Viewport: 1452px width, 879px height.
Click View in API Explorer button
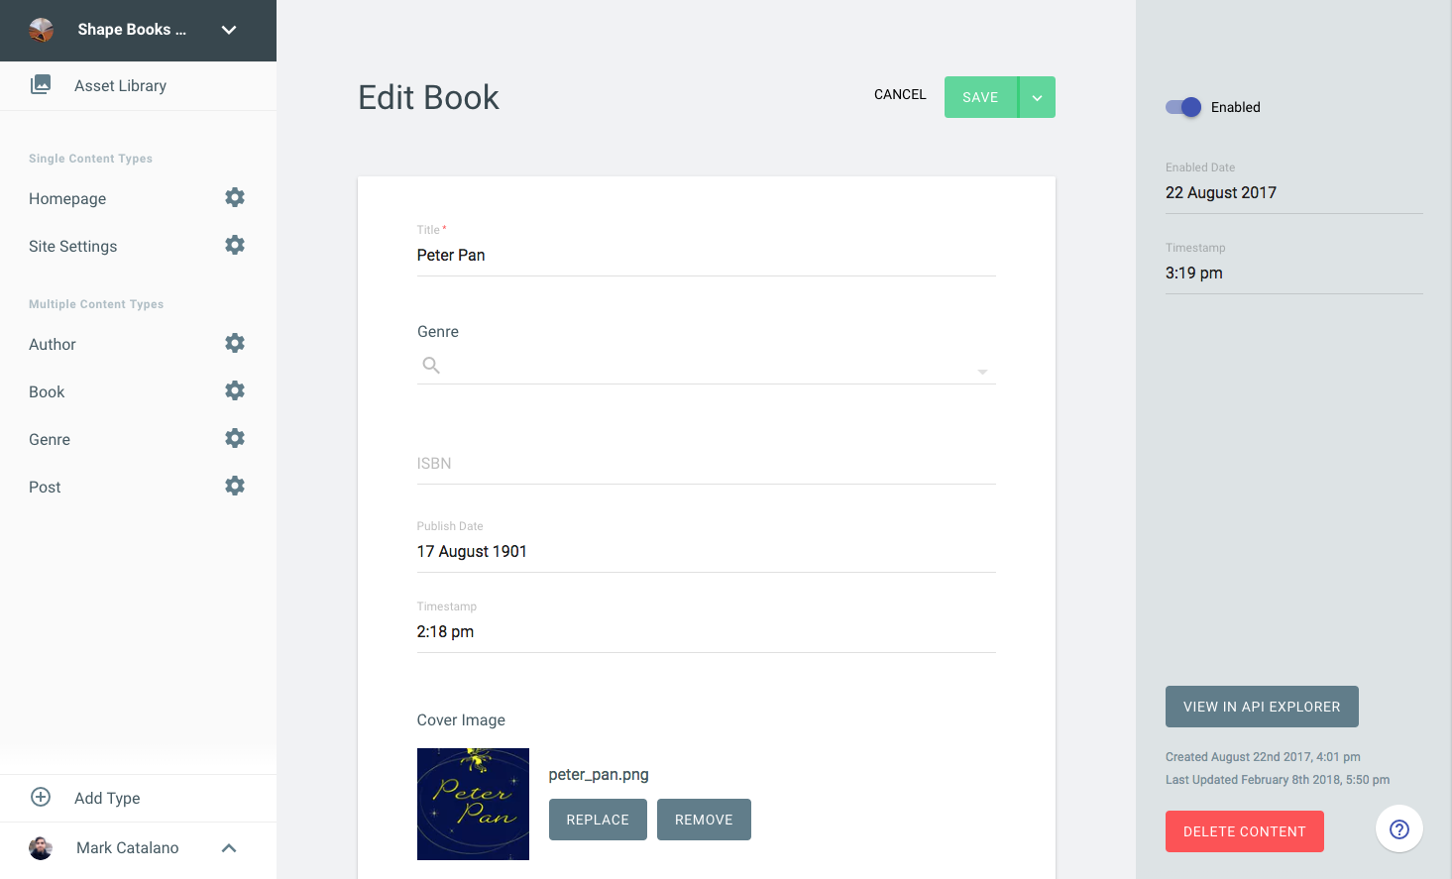[x=1261, y=707]
